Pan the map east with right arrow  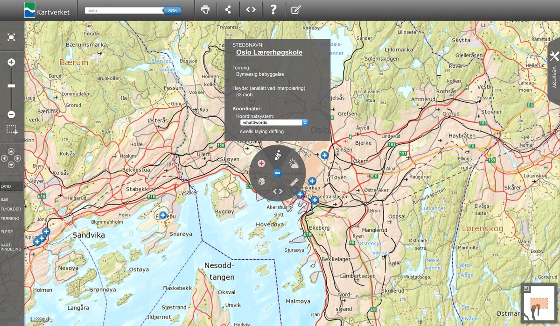click(x=18, y=158)
